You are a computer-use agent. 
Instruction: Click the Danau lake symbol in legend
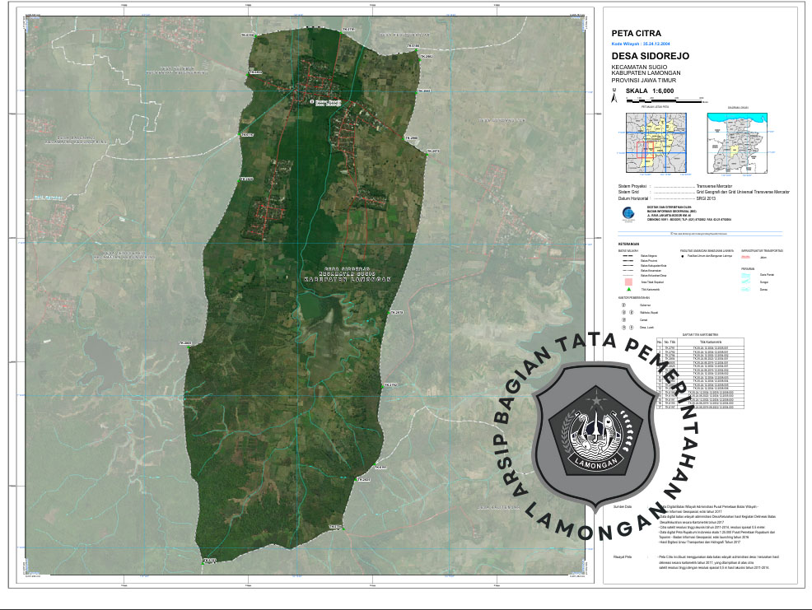(x=748, y=290)
